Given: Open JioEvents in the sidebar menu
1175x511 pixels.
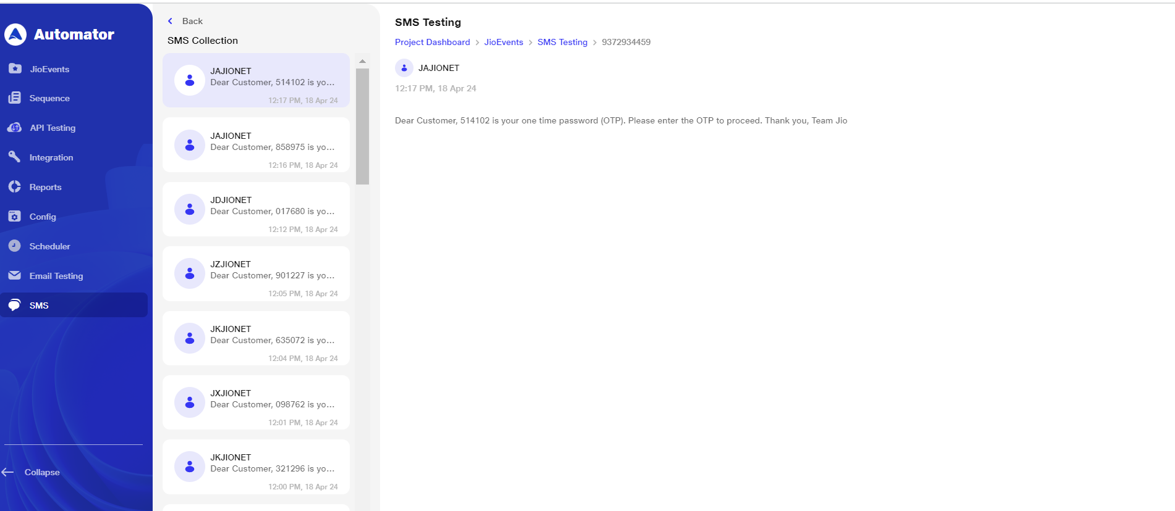Looking at the screenshot, I should tap(49, 69).
